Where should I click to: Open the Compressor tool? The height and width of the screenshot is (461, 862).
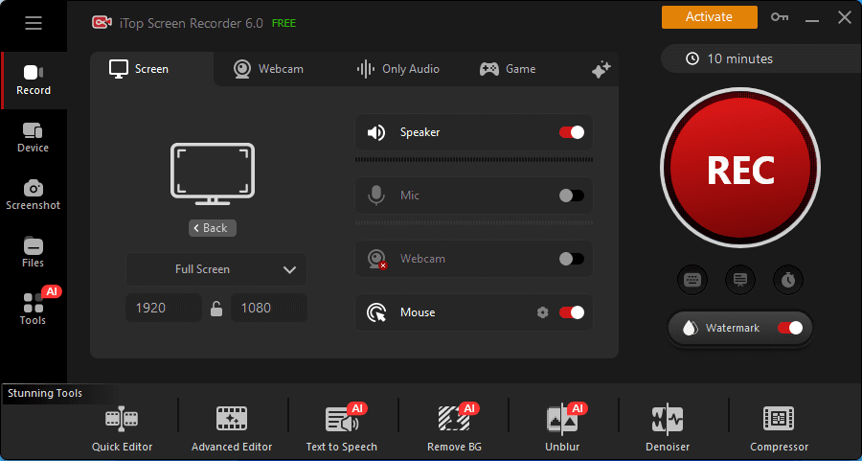click(x=779, y=428)
